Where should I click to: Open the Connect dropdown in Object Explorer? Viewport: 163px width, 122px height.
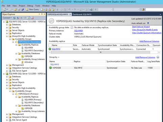point(7,18)
